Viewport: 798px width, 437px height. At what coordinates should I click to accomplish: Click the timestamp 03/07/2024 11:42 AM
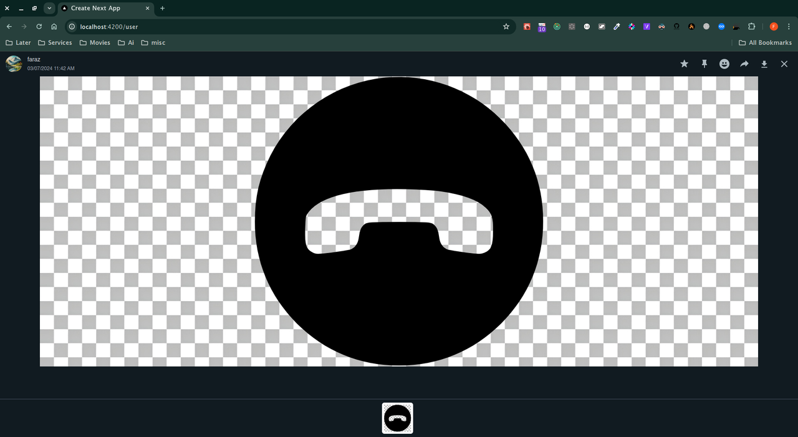(50, 69)
